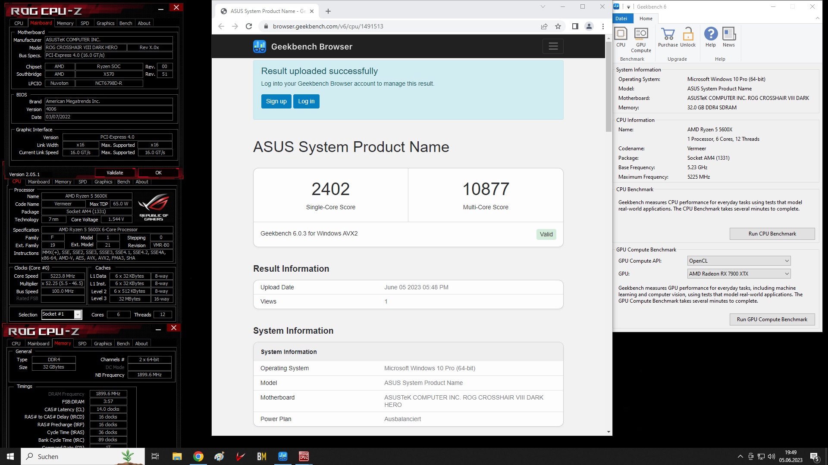The height and width of the screenshot is (465, 828).
Task: Click the Geekbench Browser logo
Action: [x=260, y=46]
